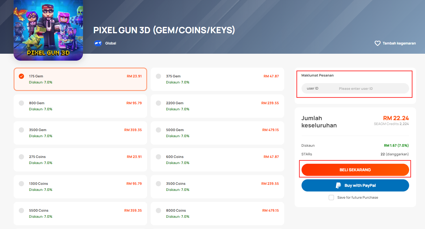Viewport: 425px width, 229px height.
Task: Click Diskaun 7.0% under 8000 Coins
Action: 178,217
